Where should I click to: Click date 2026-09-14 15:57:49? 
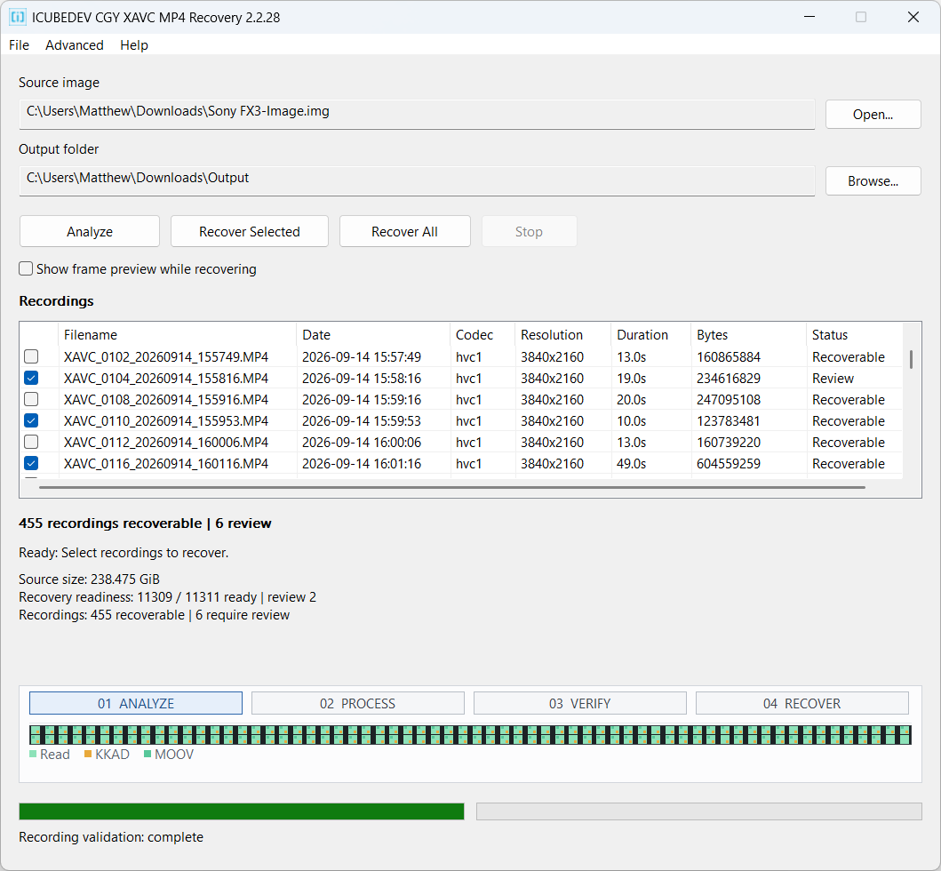coord(362,356)
